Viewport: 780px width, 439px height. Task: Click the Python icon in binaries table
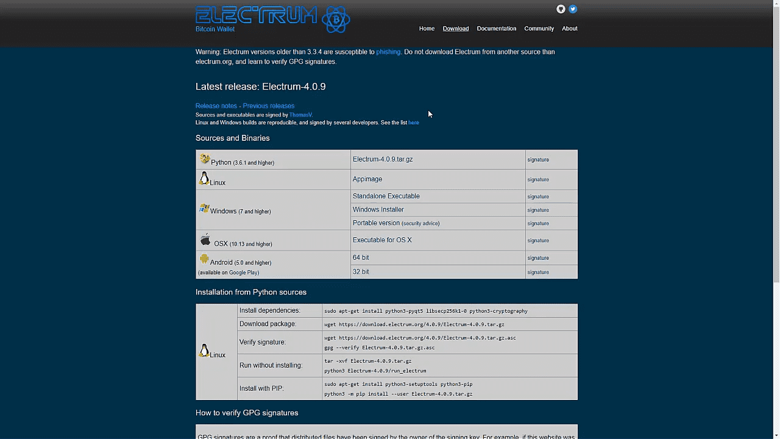205,159
